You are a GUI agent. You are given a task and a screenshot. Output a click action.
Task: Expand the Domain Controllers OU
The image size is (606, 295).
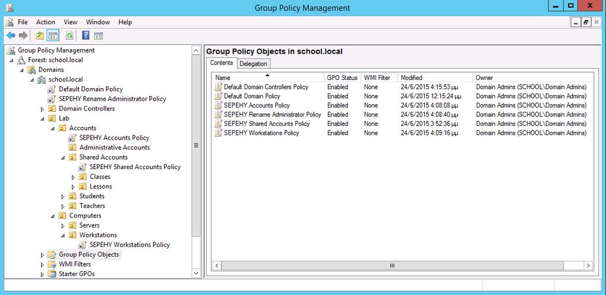click(43, 109)
